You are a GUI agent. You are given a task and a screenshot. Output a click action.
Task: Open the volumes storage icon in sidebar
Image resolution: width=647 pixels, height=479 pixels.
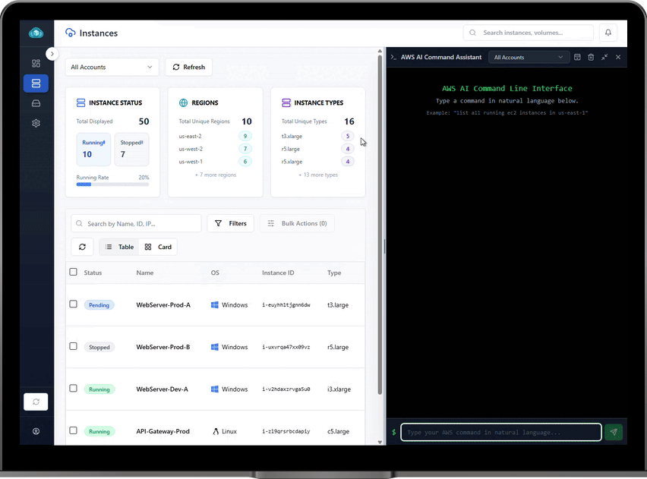[x=36, y=103]
